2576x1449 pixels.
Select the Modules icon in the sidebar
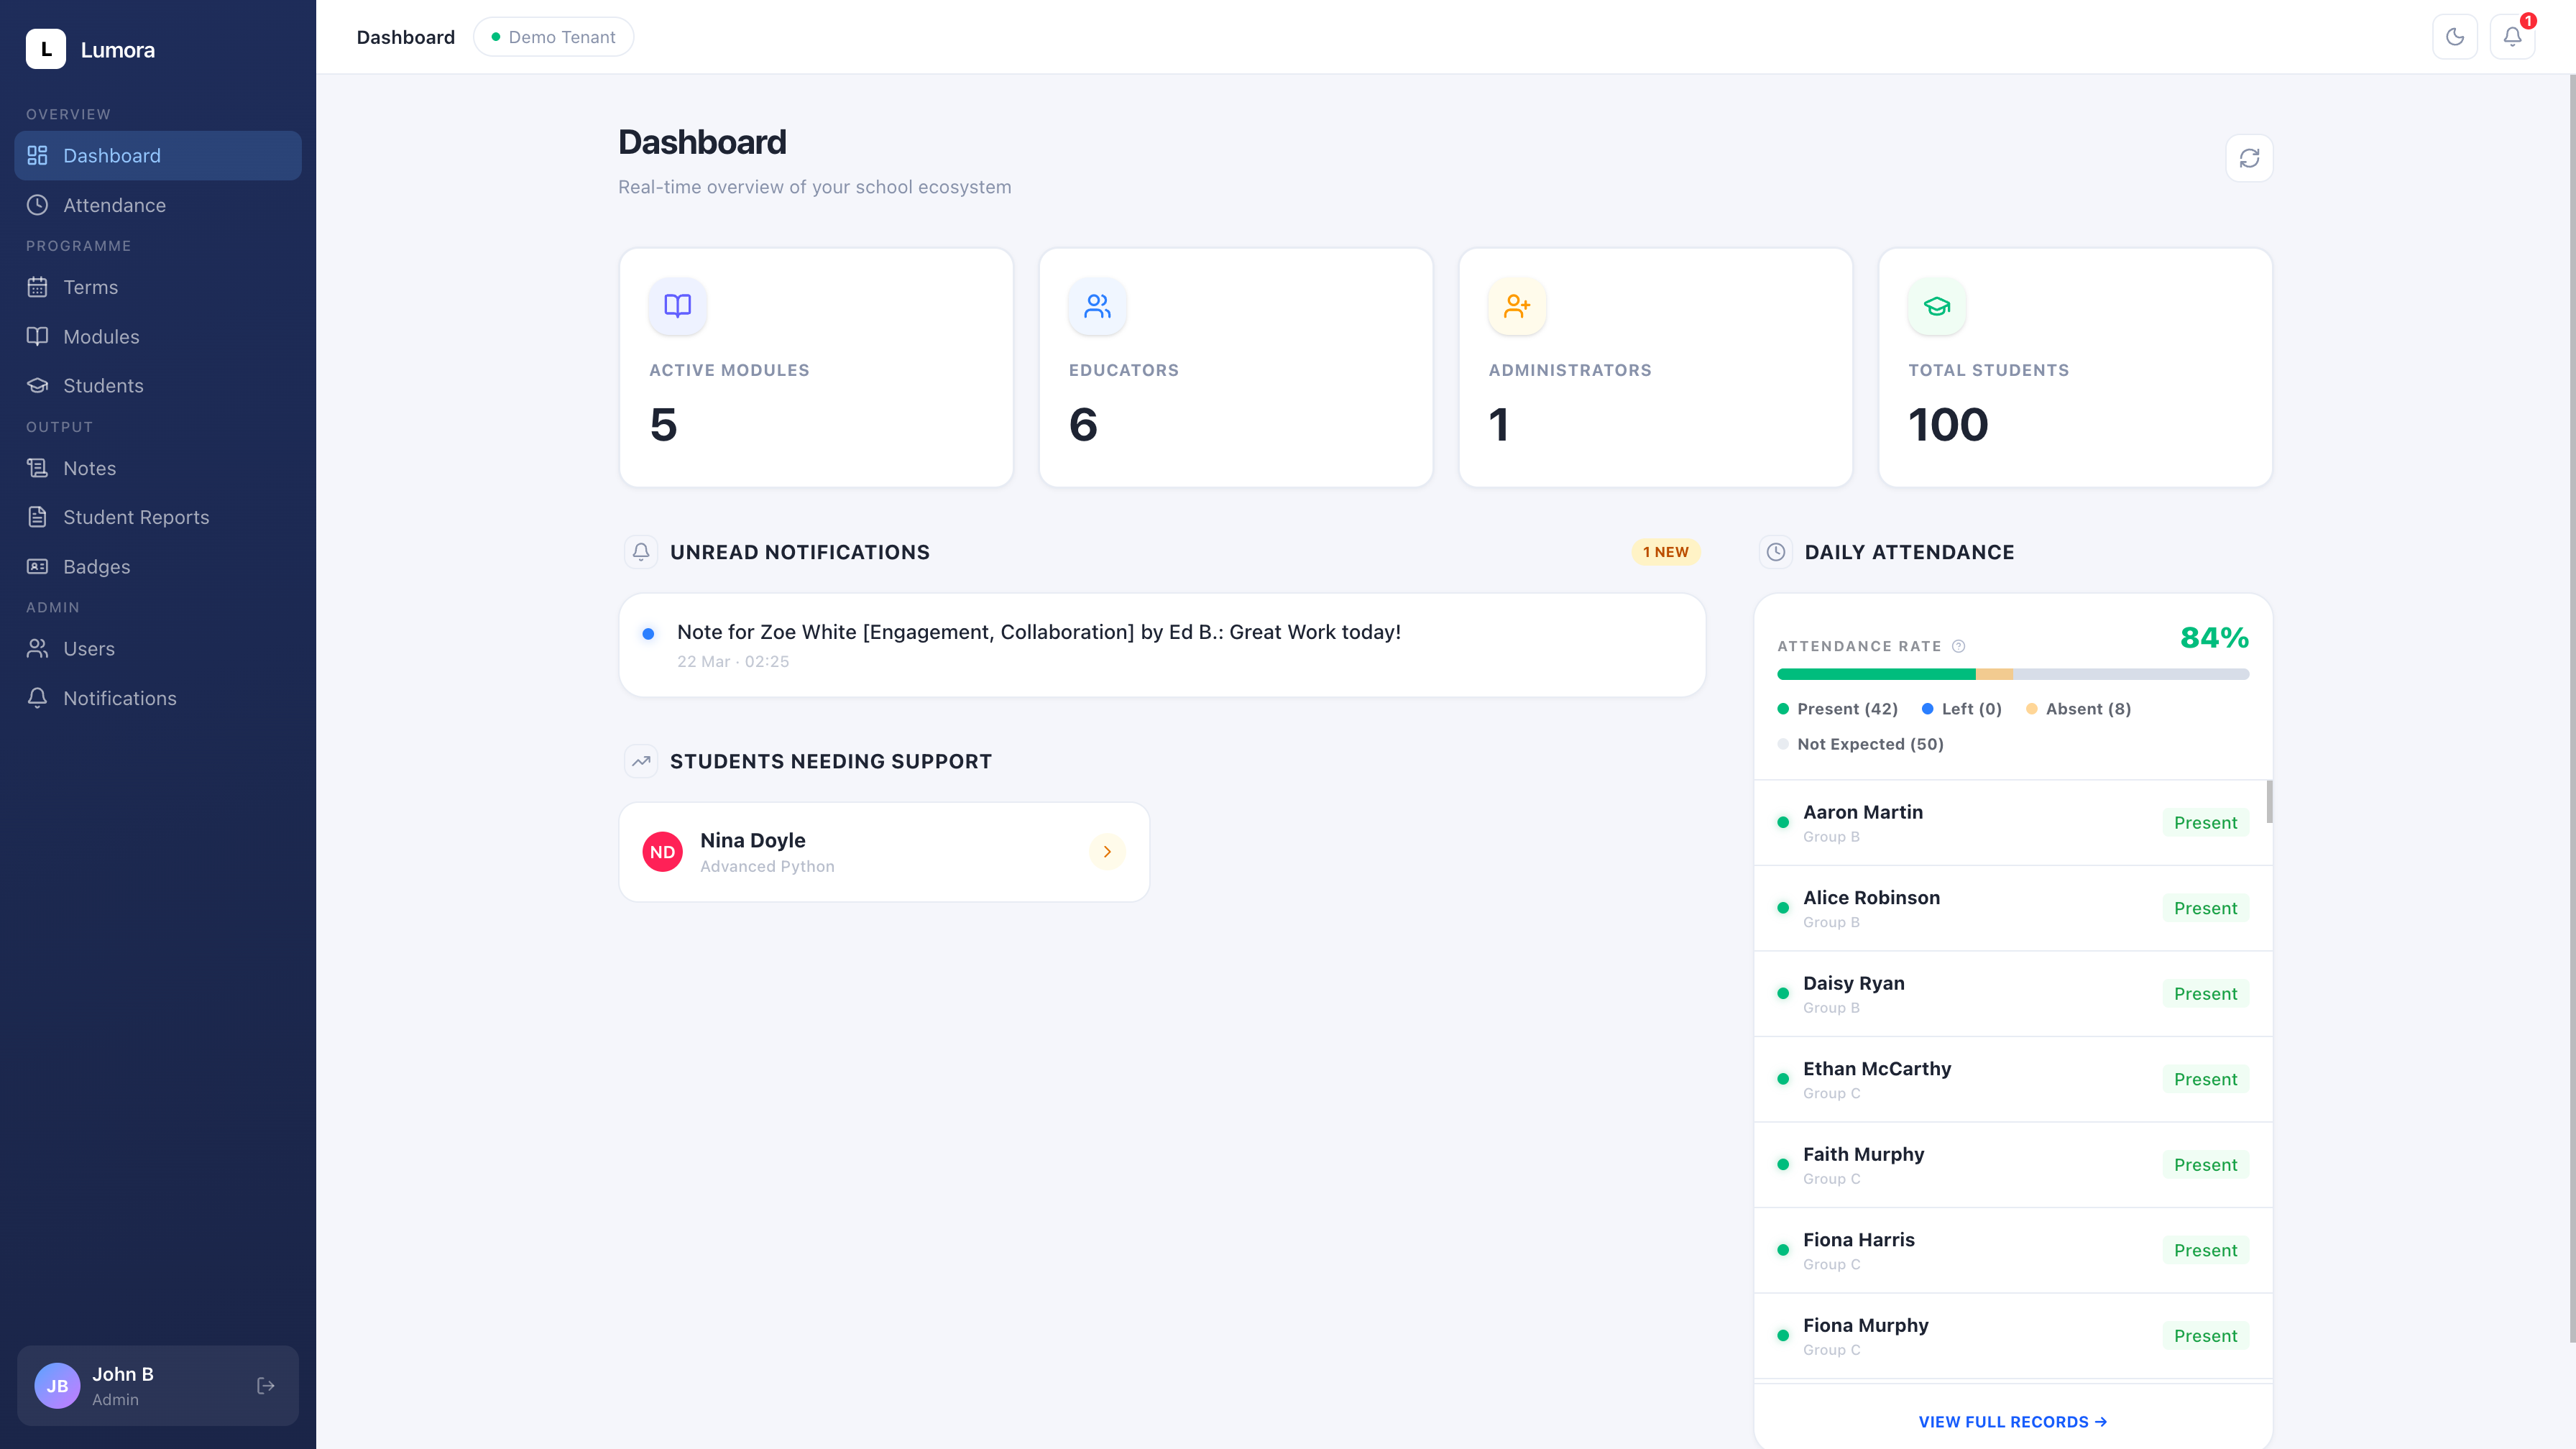[37, 336]
